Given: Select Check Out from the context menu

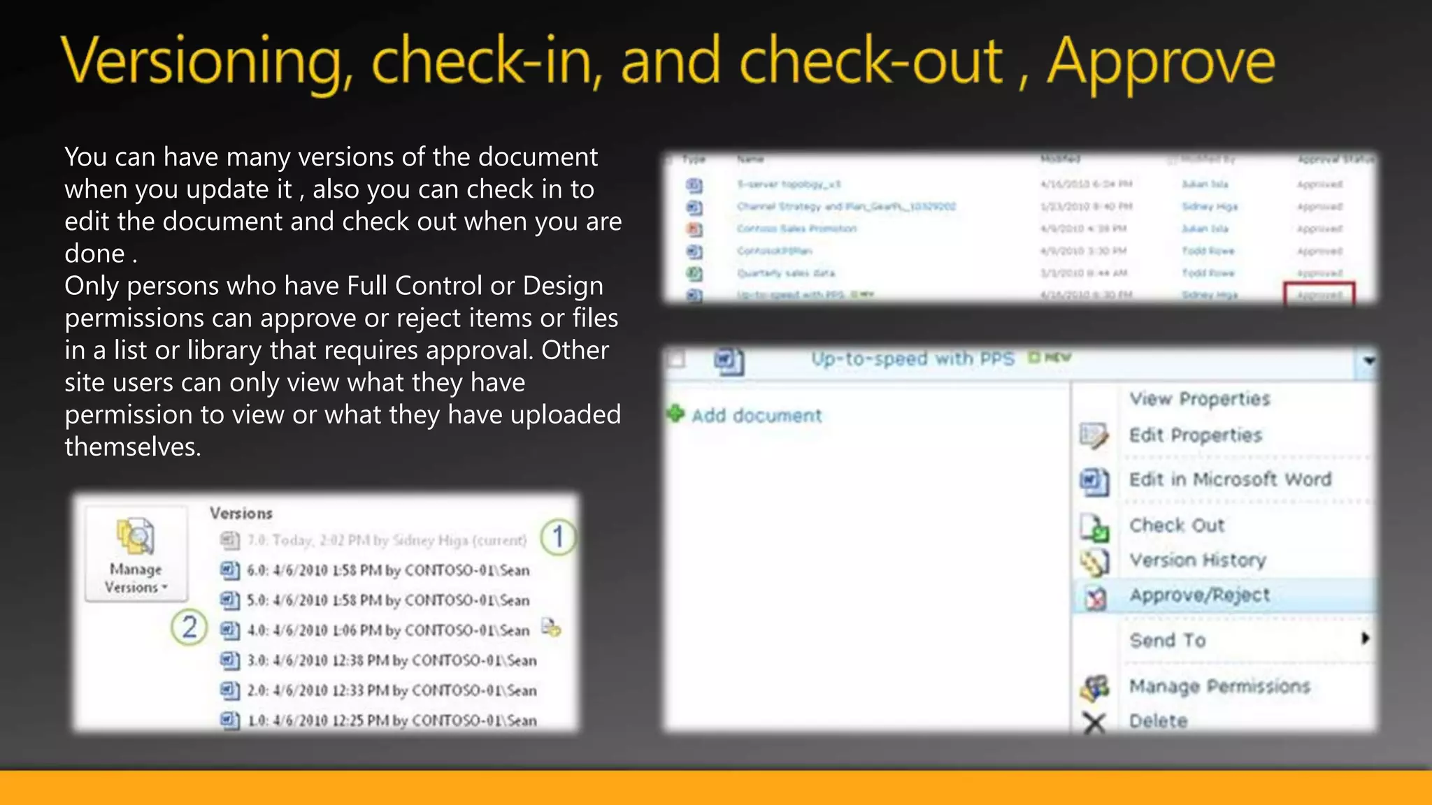Looking at the screenshot, I should click(x=1177, y=525).
